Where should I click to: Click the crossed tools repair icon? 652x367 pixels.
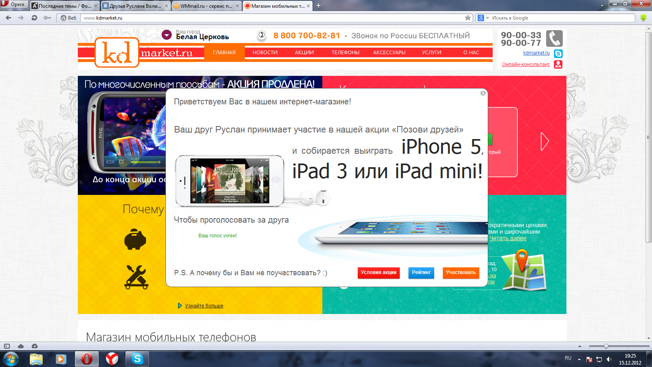click(137, 277)
